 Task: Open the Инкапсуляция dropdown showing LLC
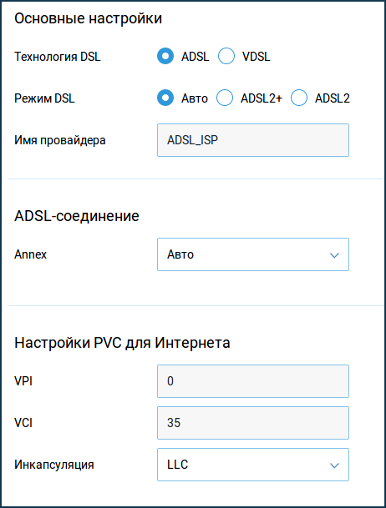pyautogui.click(x=253, y=465)
